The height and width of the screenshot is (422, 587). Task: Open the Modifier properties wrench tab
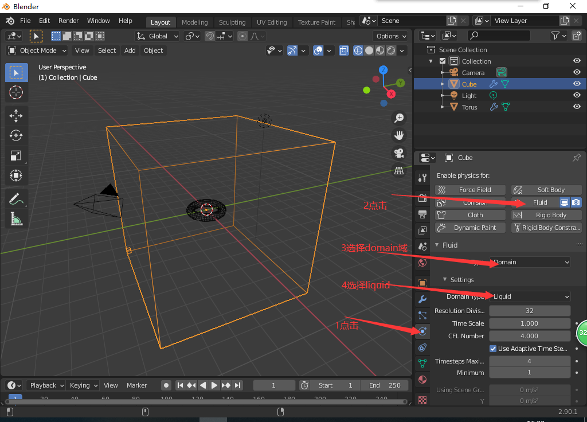[422, 299]
